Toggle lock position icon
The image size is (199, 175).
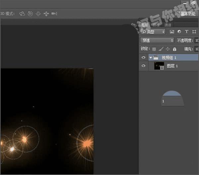click(x=167, y=49)
